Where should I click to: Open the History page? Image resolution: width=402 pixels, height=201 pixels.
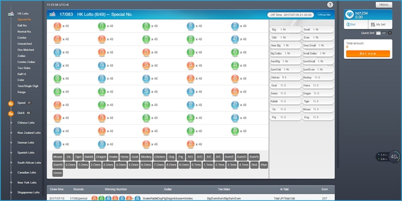point(383,4)
